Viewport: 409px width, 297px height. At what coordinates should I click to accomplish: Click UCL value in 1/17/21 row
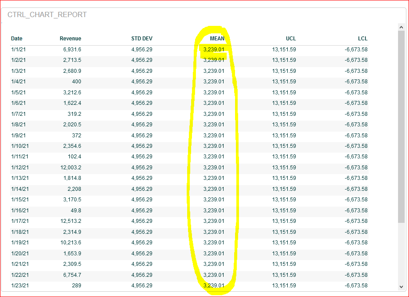click(284, 221)
